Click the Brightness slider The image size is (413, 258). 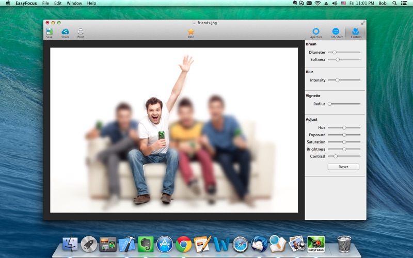click(x=344, y=149)
